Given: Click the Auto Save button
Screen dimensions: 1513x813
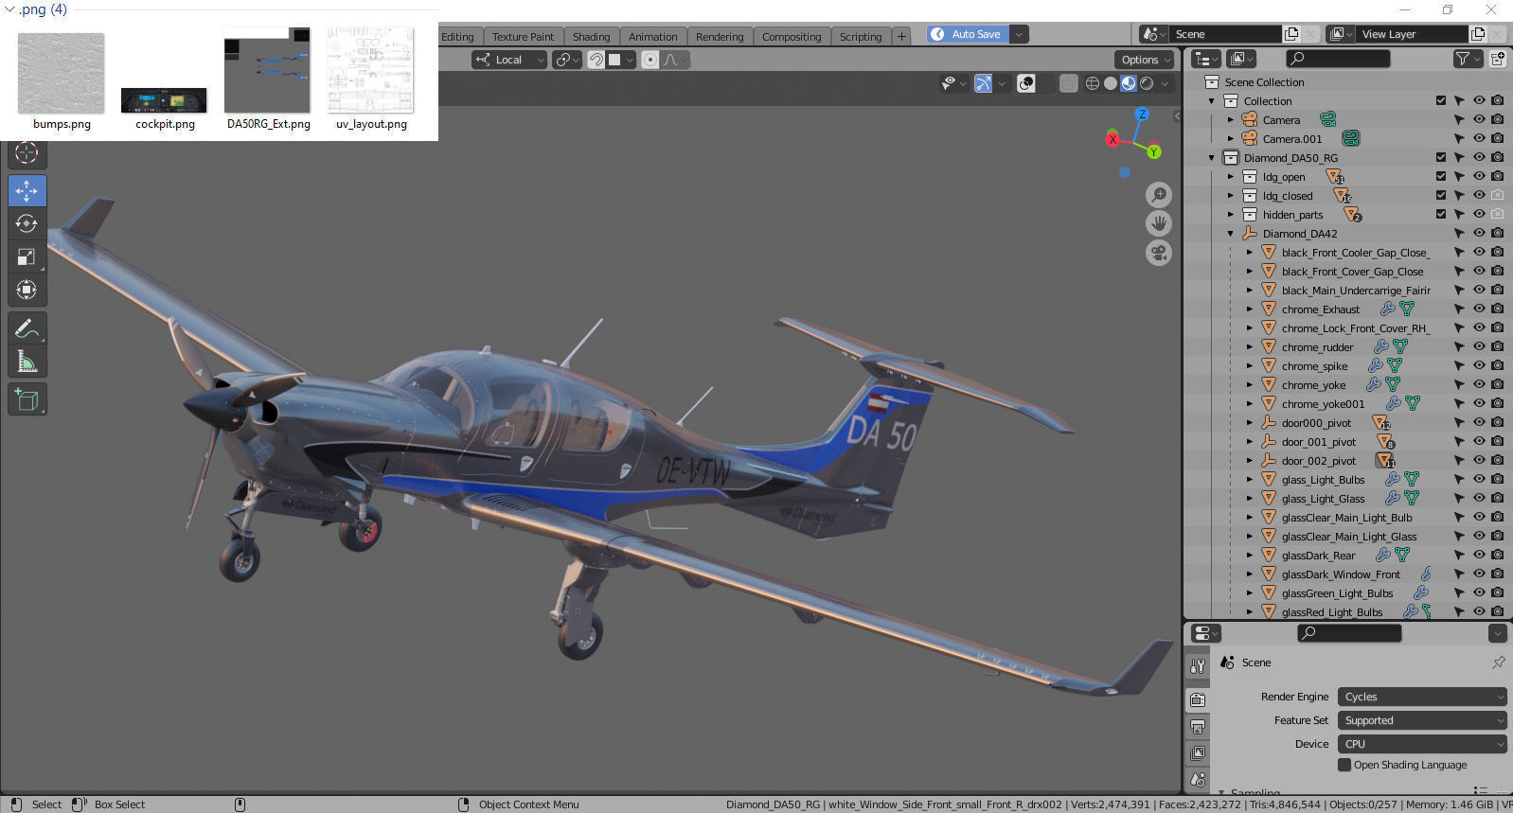Looking at the screenshot, I should point(968,34).
